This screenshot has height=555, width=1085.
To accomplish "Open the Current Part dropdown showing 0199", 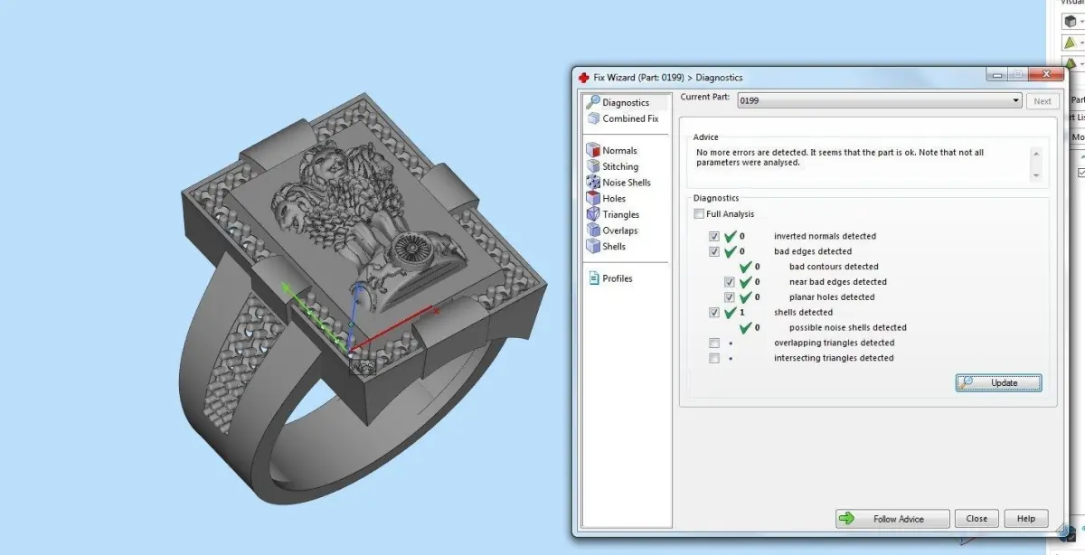I will click(x=880, y=101).
